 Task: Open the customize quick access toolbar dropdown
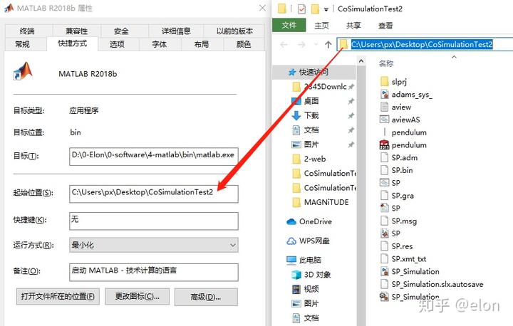click(326, 9)
